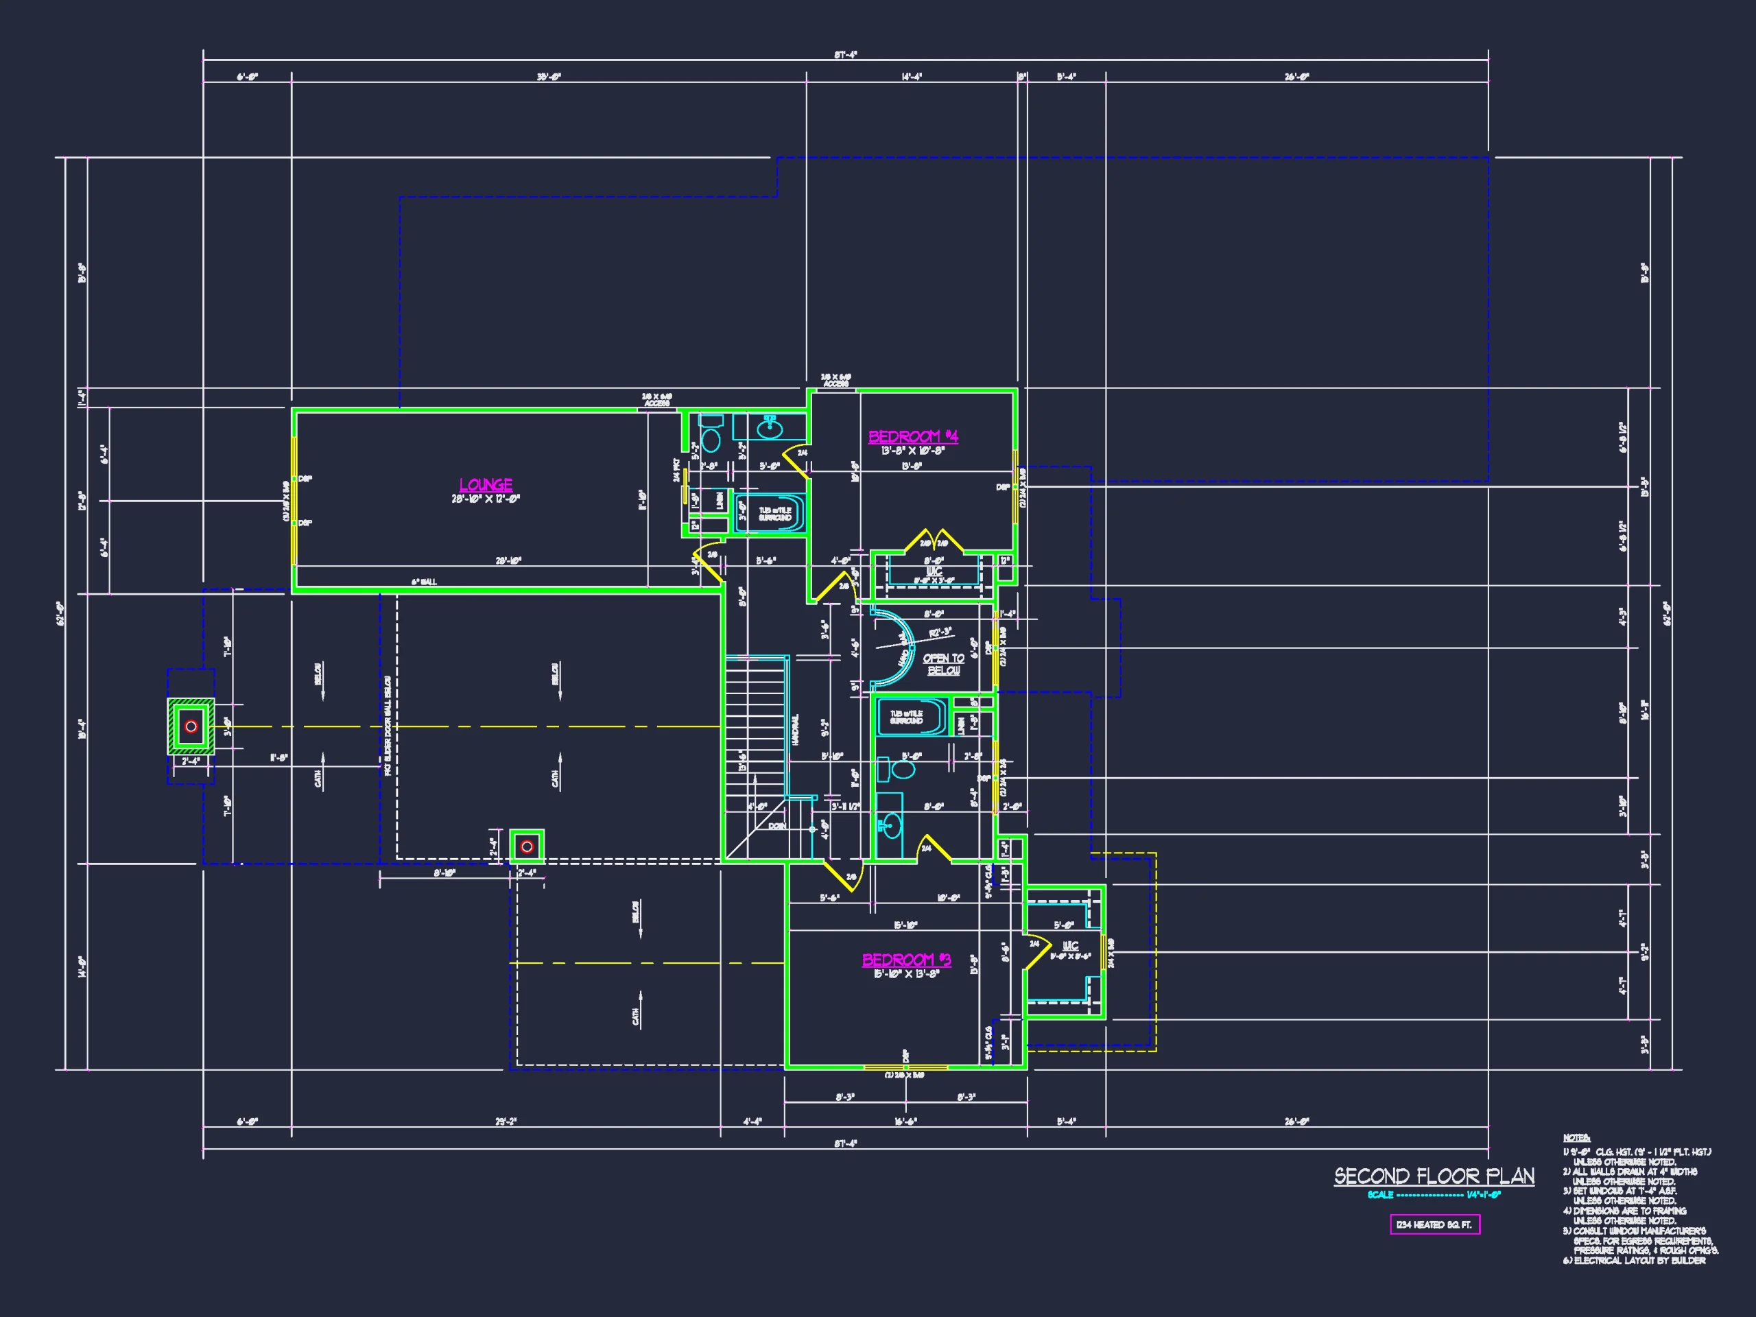Click the 'BEDROOM #3' room label

[907, 960]
